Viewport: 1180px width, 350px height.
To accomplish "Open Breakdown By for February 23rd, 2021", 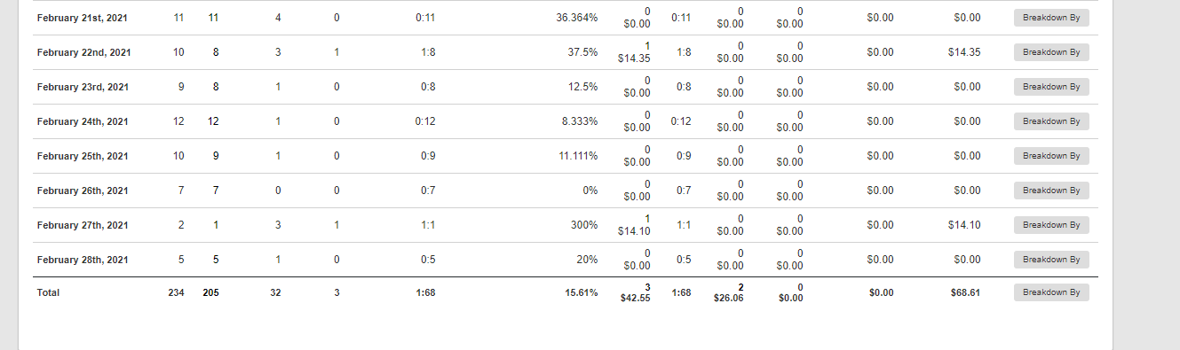I will coord(1051,87).
